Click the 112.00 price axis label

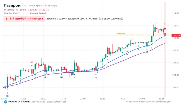[x=176, y=26]
